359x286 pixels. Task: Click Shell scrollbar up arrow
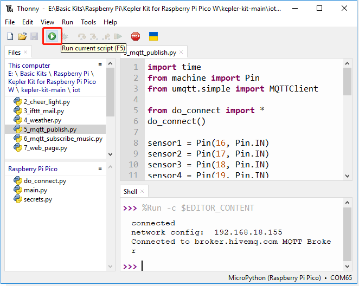coord(347,203)
